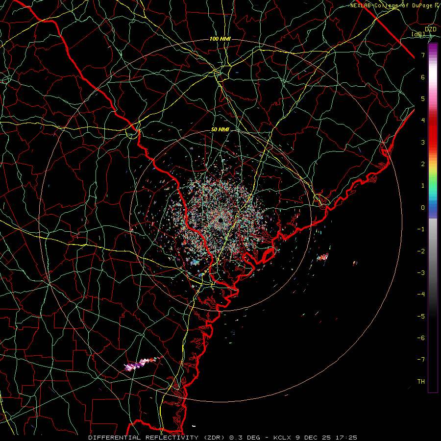Image resolution: width=441 pixels, height=441 pixels.
Task: Click the "-5" value on the dB scale
Action: pos(421,317)
